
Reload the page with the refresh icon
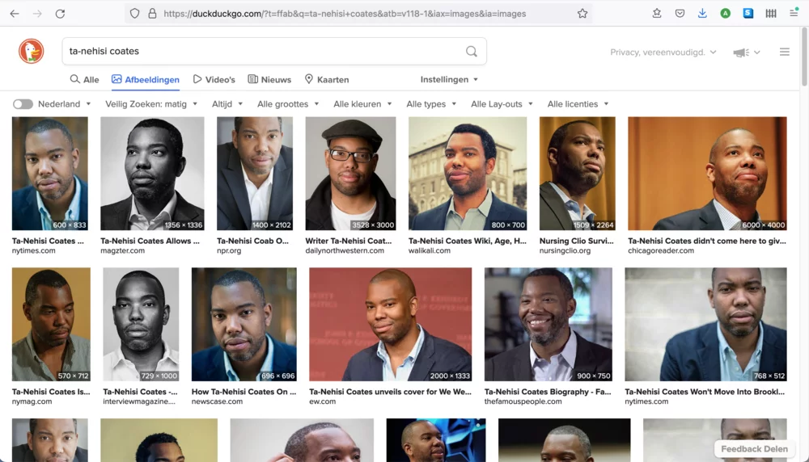[x=60, y=14]
